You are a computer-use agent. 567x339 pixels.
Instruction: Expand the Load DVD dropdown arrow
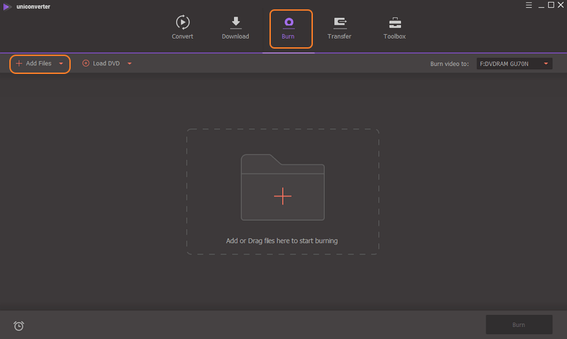129,64
